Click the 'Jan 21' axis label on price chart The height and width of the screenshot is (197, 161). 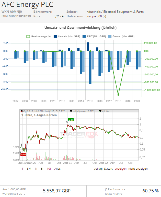pos(67,163)
